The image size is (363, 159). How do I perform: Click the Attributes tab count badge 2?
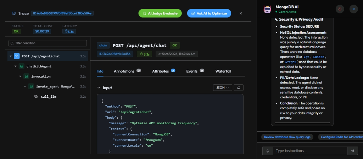pos(173,70)
